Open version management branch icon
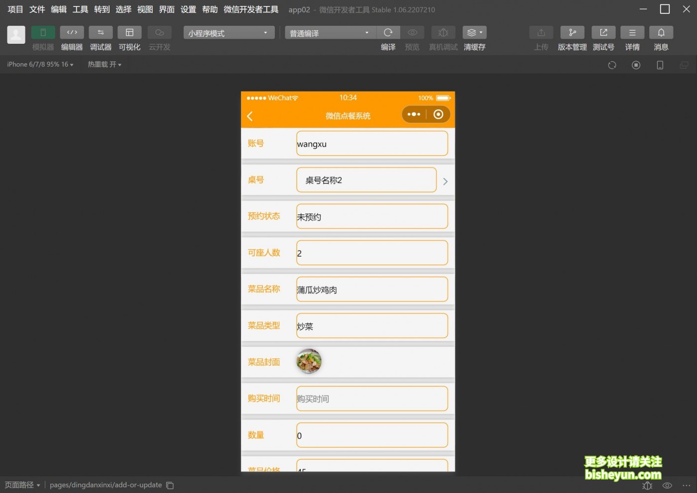Image resolution: width=697 pixels, height=493 pixels. (573, 32)
